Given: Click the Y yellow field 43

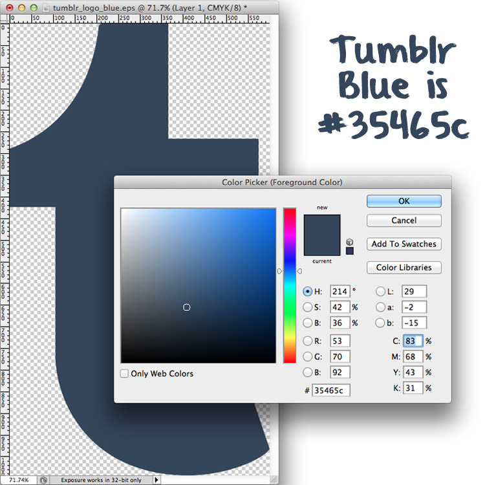Looking at the screenshot, I should coord(413,372).
